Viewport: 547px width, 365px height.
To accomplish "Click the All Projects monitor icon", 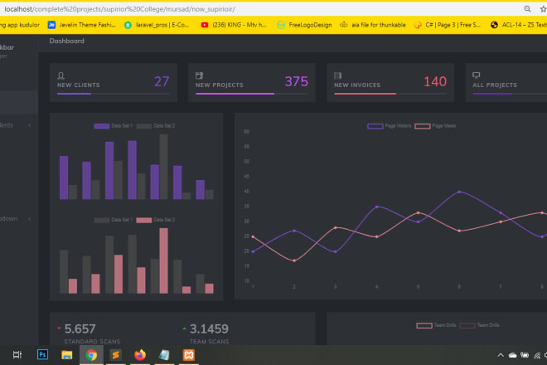I will (x=477, y=75).
